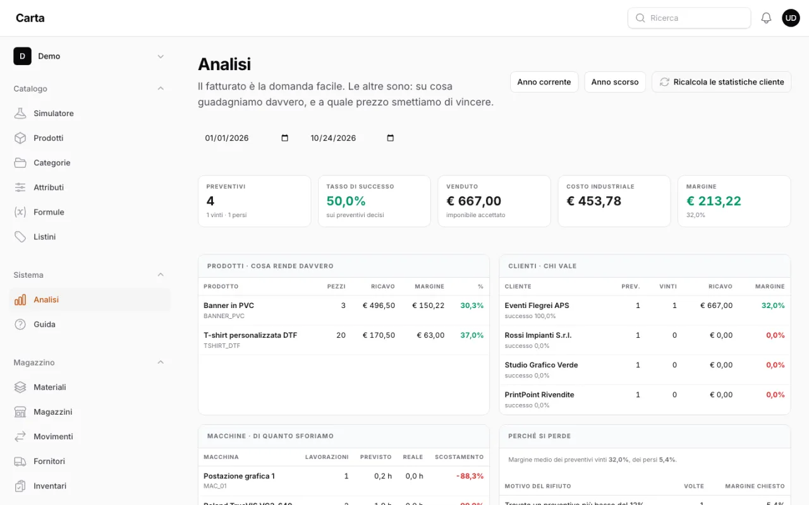Click the Magazzini warehouse icon
The height and width of the screenshot is (505, 809).
click(x=20, y=412)
